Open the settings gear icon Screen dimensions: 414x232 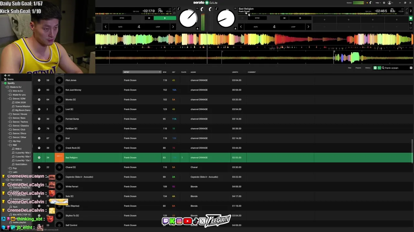pos(384,3)
